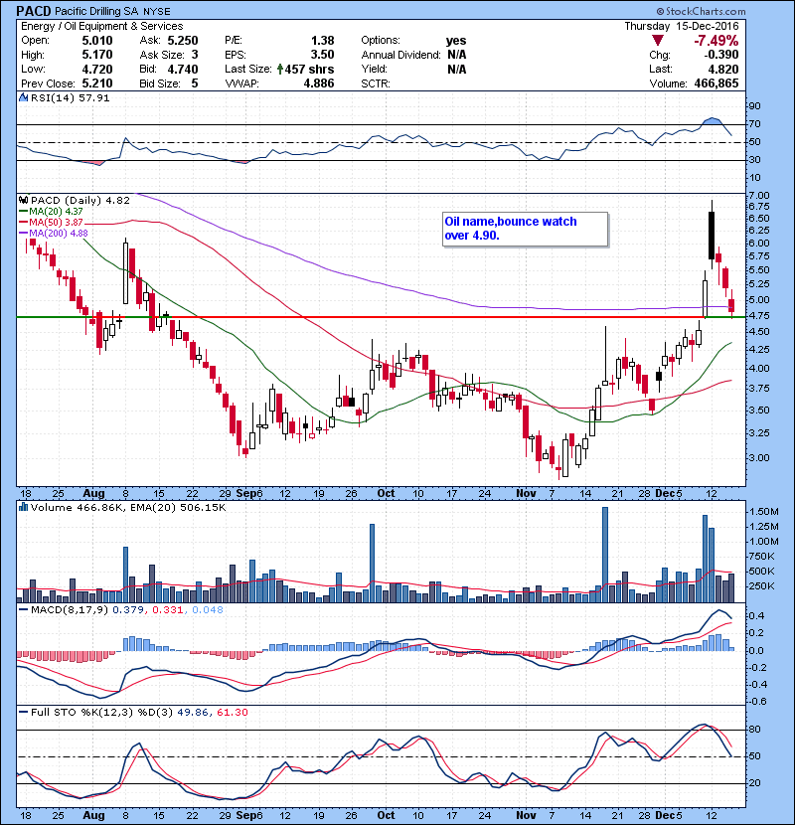Click the RSI(14) 57.91 panel label

click(70, 97)
